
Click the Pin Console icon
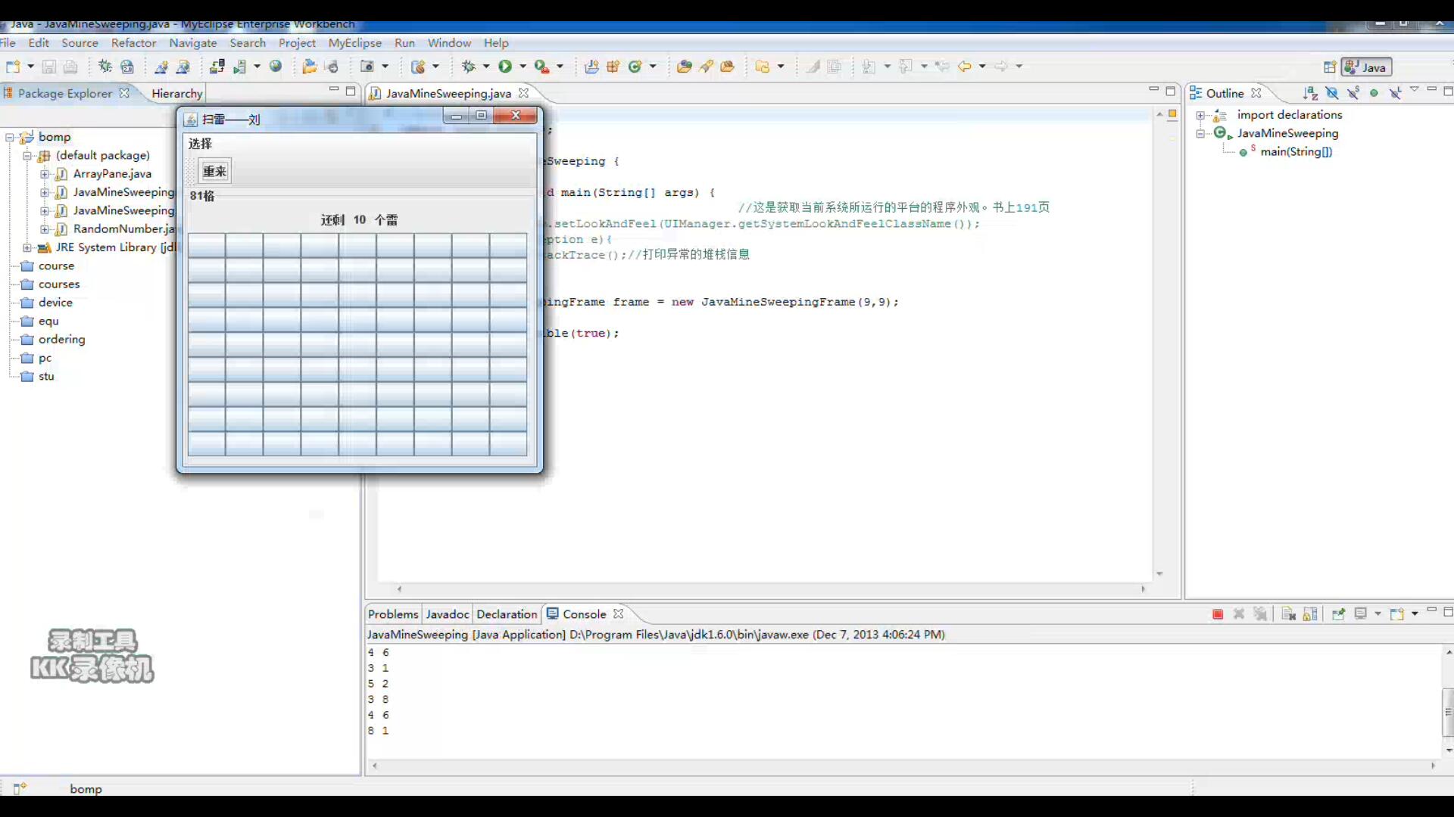click(x=1338, y=614)
